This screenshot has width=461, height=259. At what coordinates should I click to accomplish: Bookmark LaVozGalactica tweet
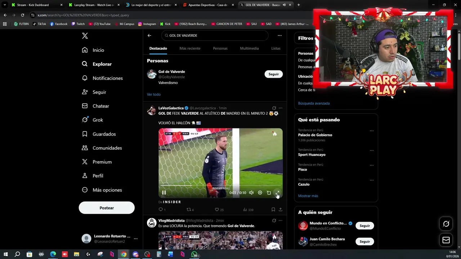tap(273, 209)
